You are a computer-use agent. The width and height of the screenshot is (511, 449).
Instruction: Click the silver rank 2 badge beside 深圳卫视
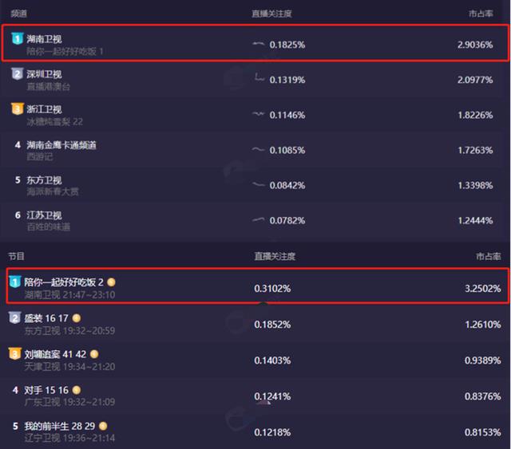(18, 74)
